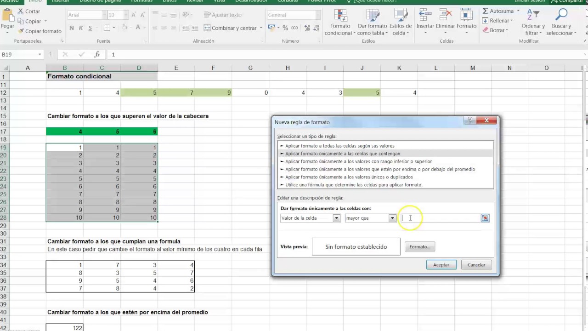Click the Vista previa Sin formato establecido box
This screenshot has height=331, width=588.
(x=356, y=247)
